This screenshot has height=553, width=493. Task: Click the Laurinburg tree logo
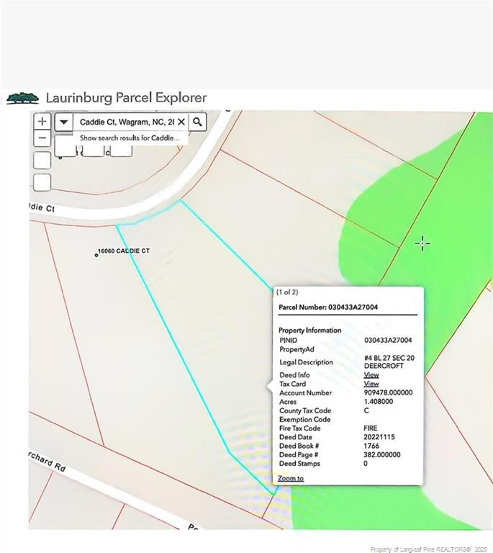(23, 98)
